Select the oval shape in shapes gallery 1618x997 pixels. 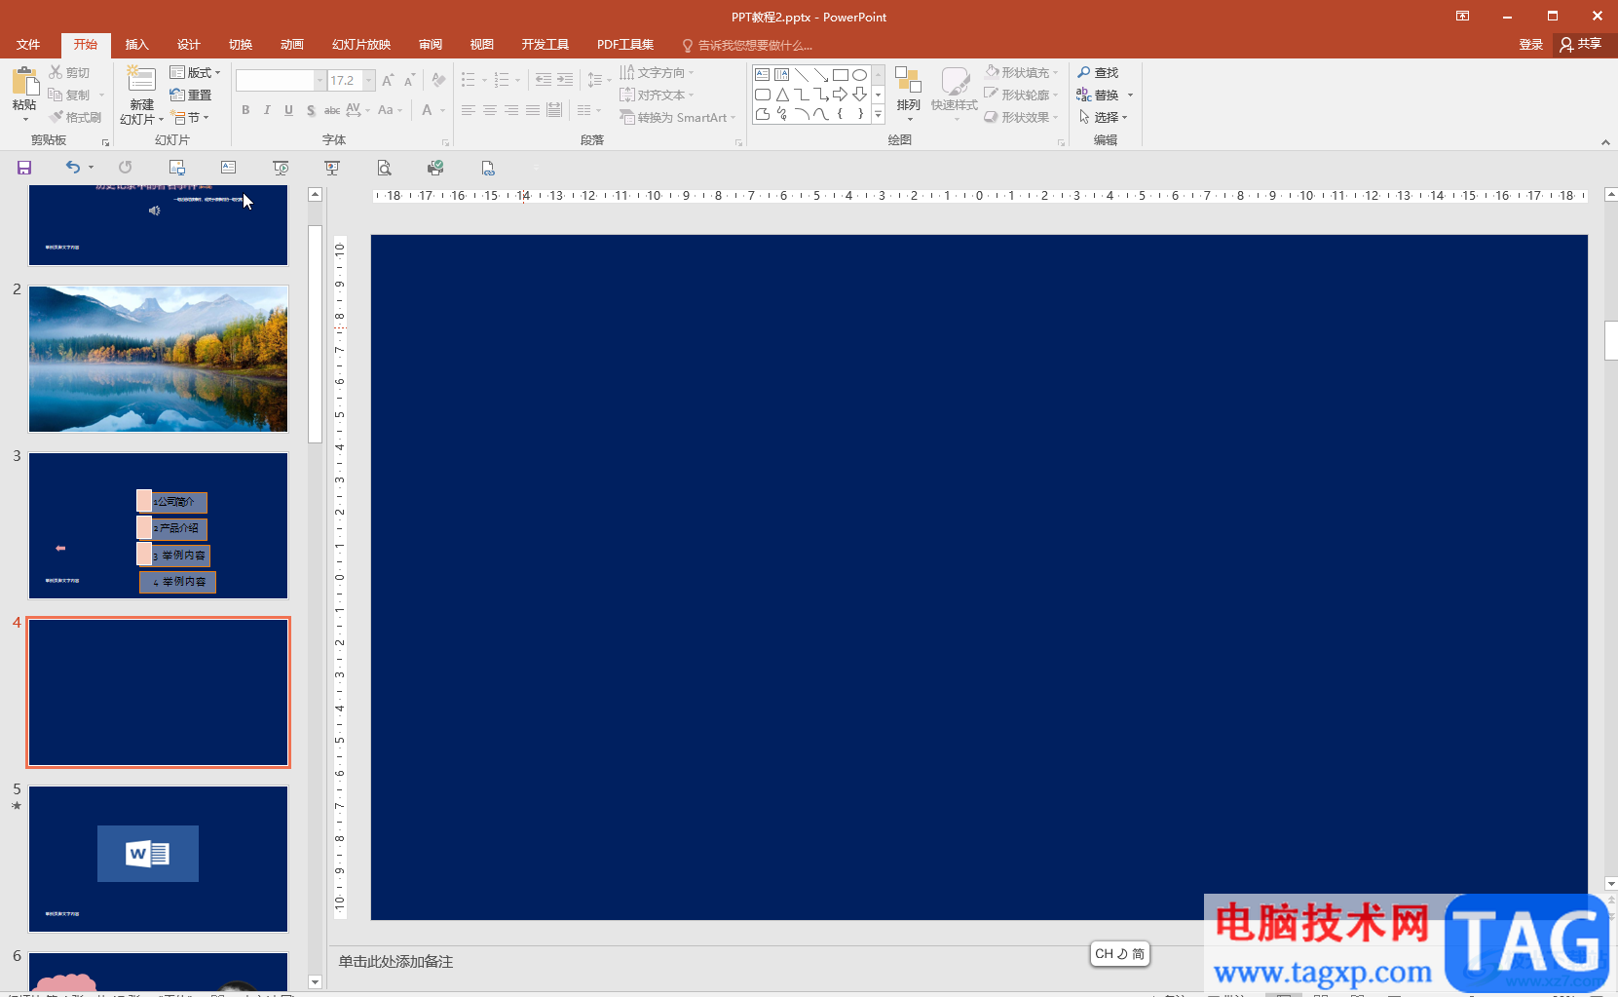[859, 74]
